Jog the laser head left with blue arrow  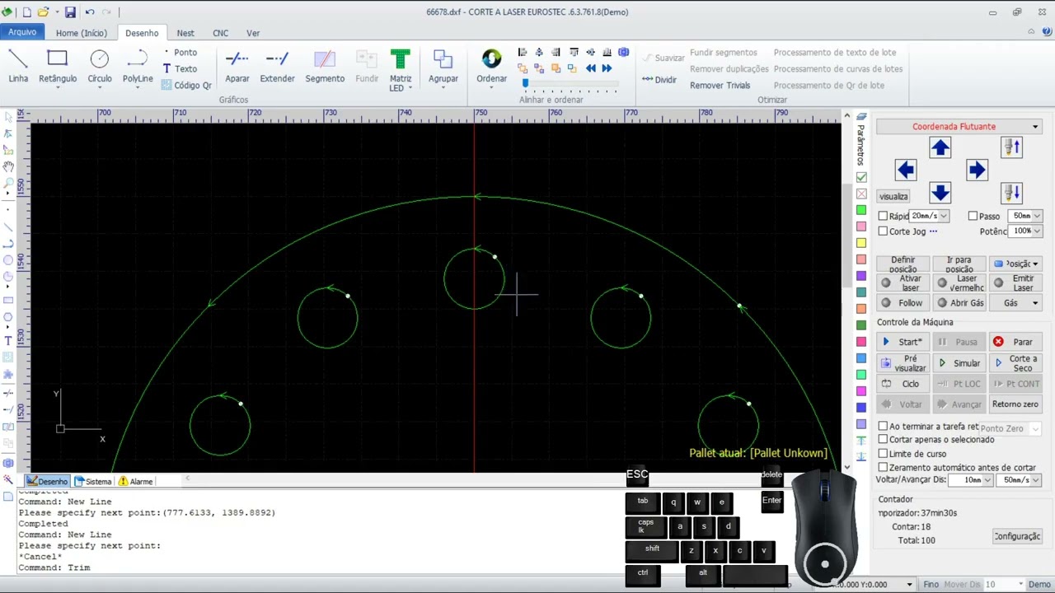(905, 170)
